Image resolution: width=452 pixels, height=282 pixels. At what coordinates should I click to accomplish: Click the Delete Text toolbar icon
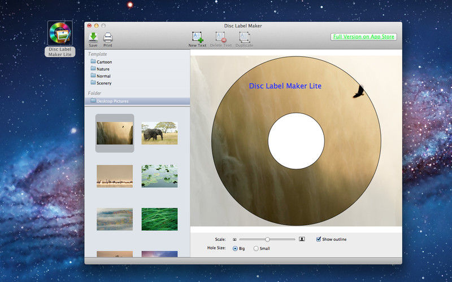coord(221,39)
